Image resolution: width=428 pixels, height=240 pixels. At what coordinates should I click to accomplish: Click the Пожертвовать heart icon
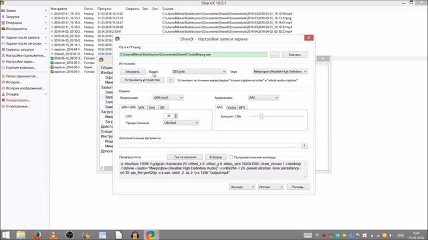pyautogui.click(x=3, y=100)
